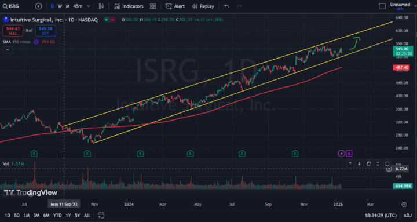
Task: Select the D daily interval
Action: 52,6
